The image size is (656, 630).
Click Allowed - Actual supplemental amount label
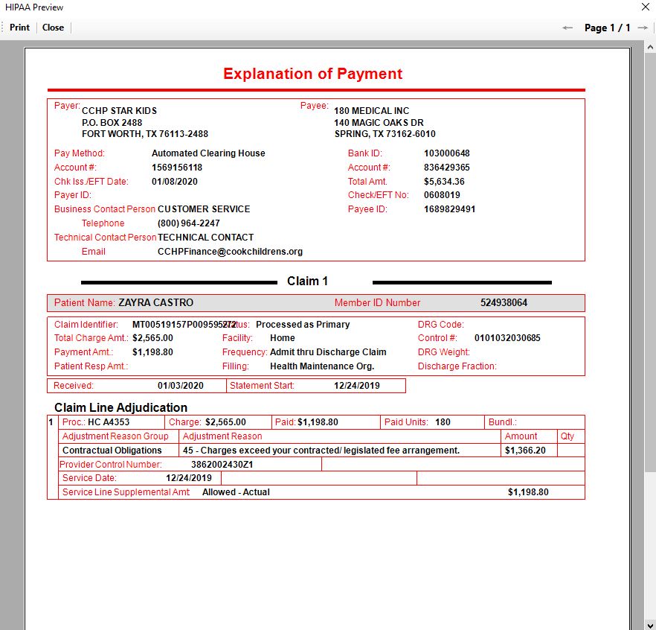tap(236, 493)
